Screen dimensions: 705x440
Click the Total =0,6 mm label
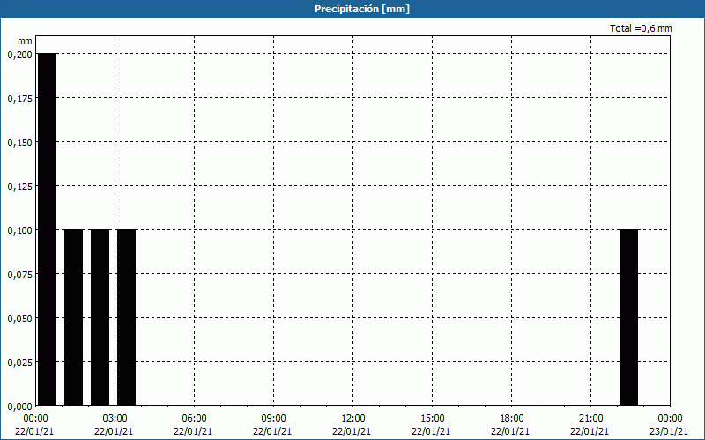pos(641,28)
